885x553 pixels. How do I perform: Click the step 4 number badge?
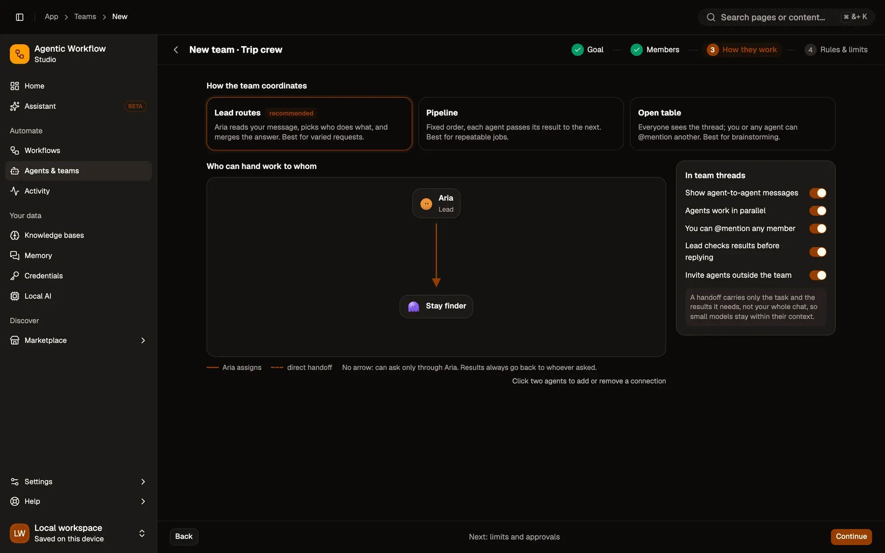pos(810,50)
